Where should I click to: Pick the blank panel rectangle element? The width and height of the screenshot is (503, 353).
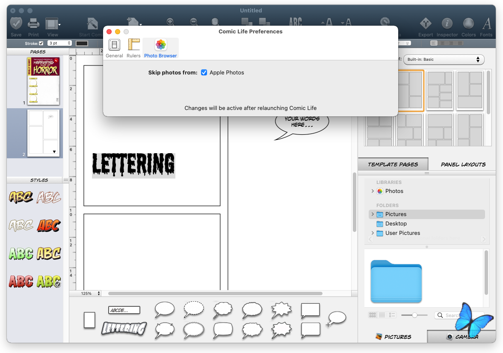pos(89,320)
